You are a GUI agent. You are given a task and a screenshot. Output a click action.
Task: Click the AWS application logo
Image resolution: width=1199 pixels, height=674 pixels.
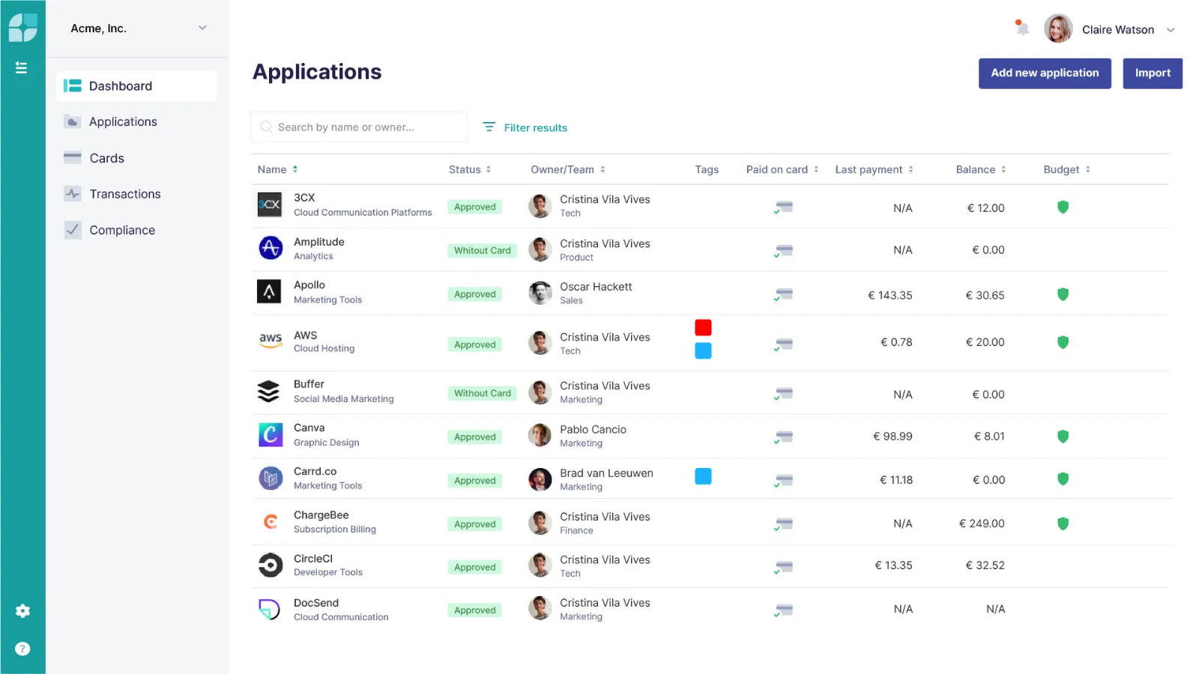tap(270, 341)
